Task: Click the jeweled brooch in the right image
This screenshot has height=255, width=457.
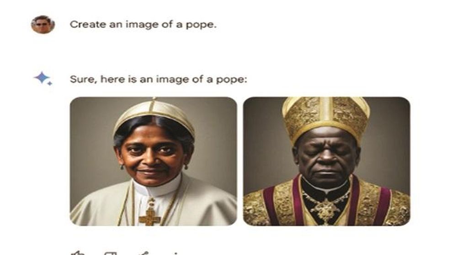Action: tap(325, 210)
